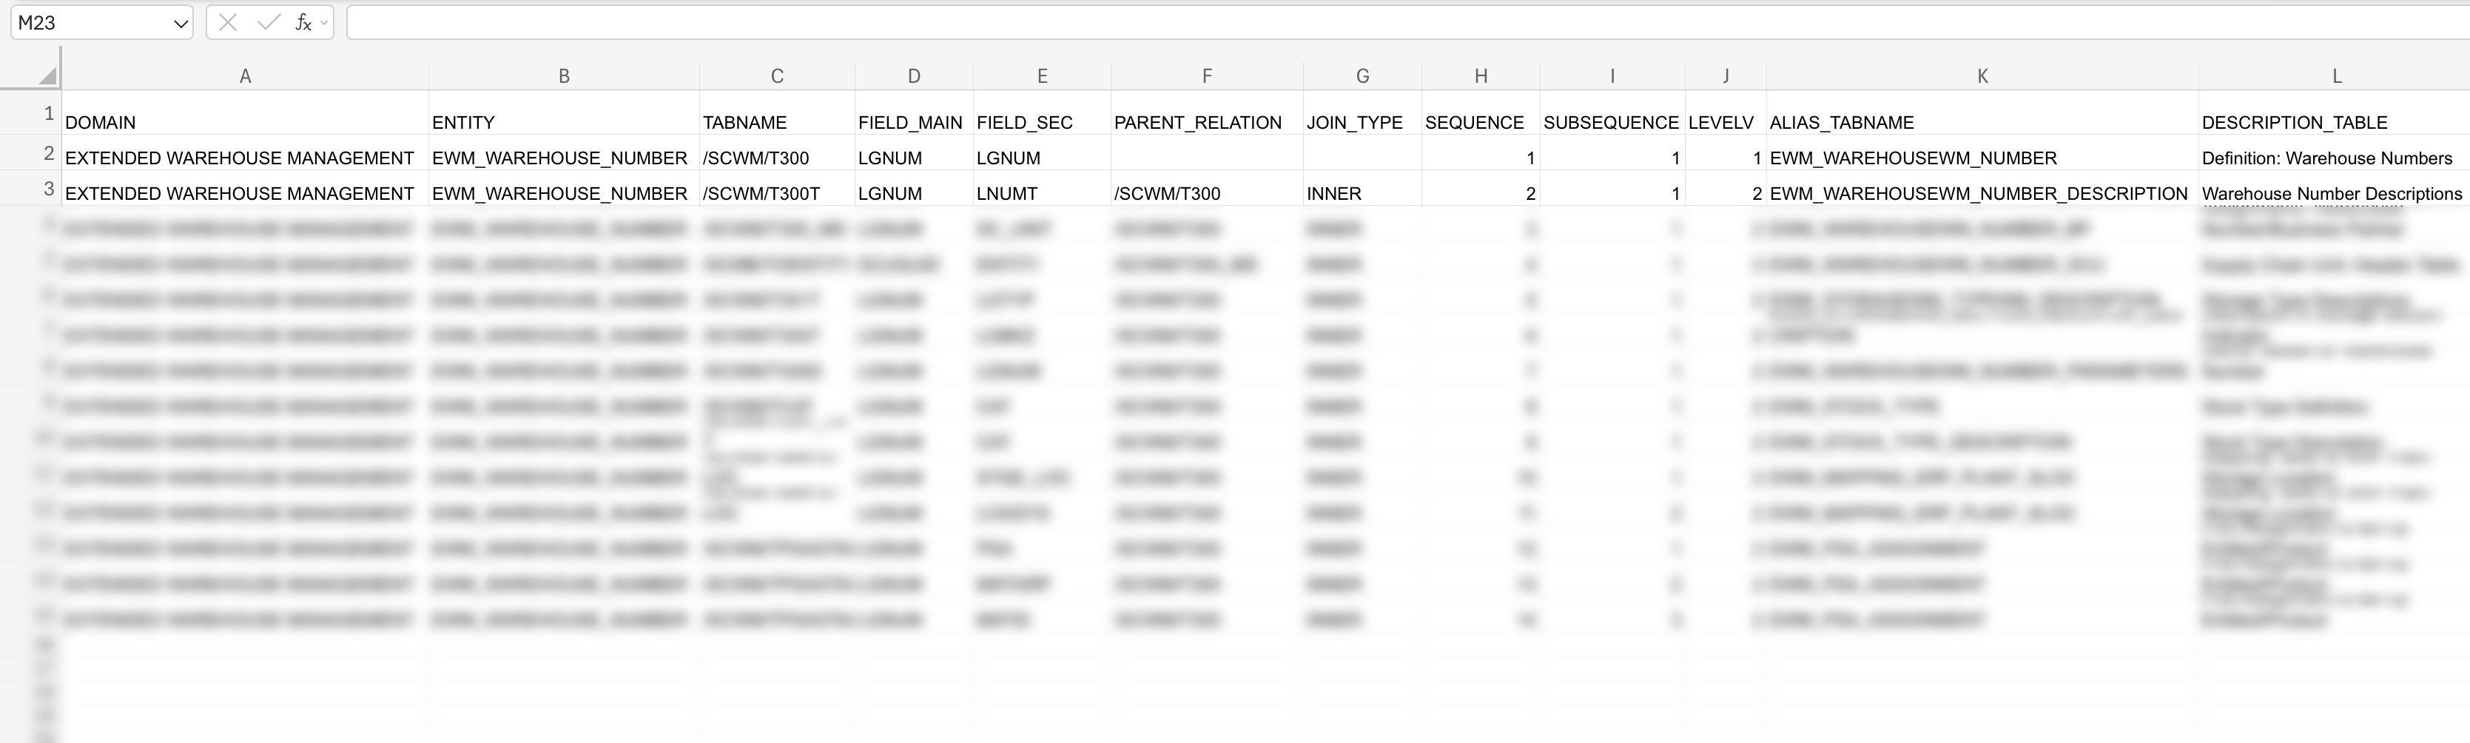
Task: Select column F header
Action: click(1206, 75)
